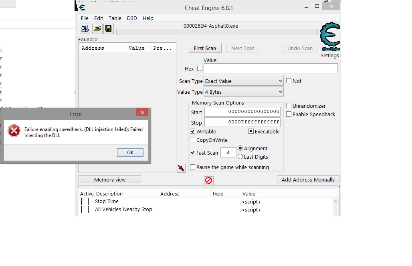Enable the Hex checkbox

click(200, 69)
